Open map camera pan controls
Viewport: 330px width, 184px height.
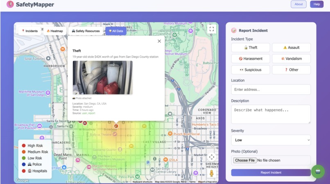point(212,157)
